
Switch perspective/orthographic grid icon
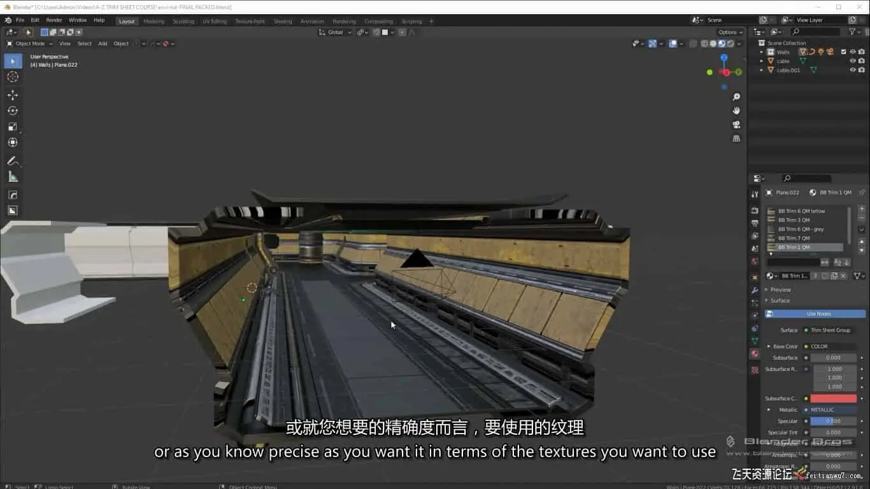(736, 139)
